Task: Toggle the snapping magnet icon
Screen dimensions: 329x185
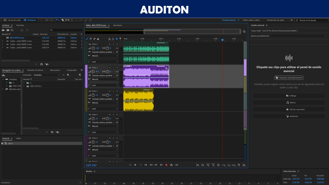Action: 117,39
